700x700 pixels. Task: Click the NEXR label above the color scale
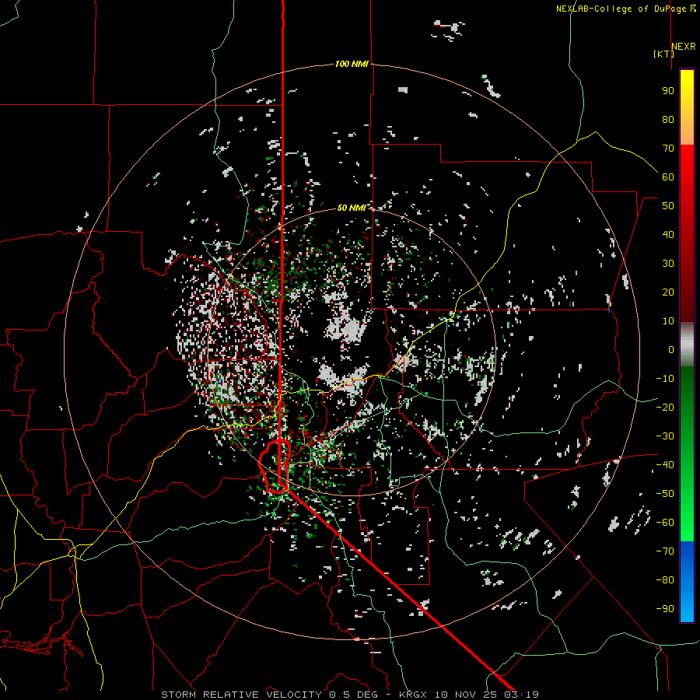click(684, 47)
